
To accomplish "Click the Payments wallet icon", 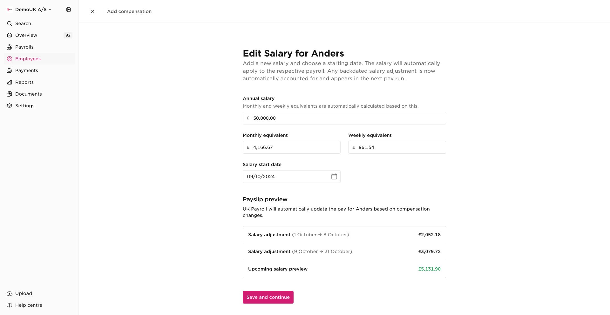I will pyautogui.click(x=10, y=70).
